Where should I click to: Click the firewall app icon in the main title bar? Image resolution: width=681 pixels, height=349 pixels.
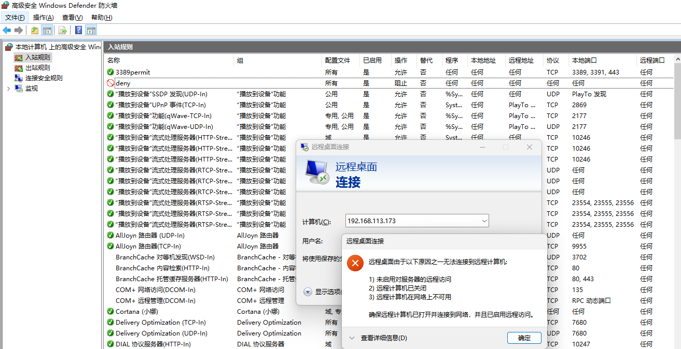(5, 6)
